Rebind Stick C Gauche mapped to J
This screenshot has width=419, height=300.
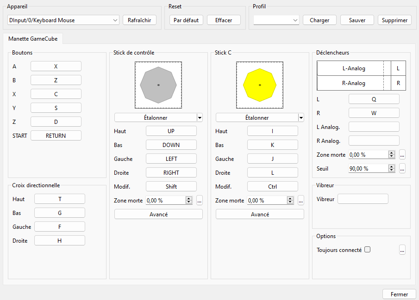(x=273, y=159)
